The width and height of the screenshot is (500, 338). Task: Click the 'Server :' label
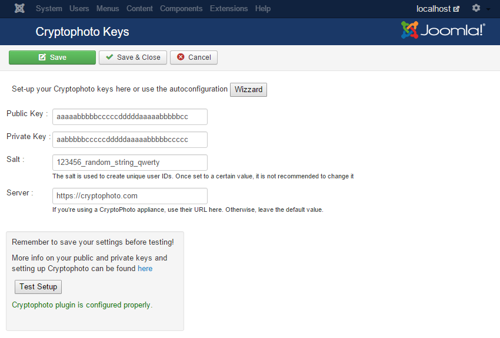(x=20, y=193)
